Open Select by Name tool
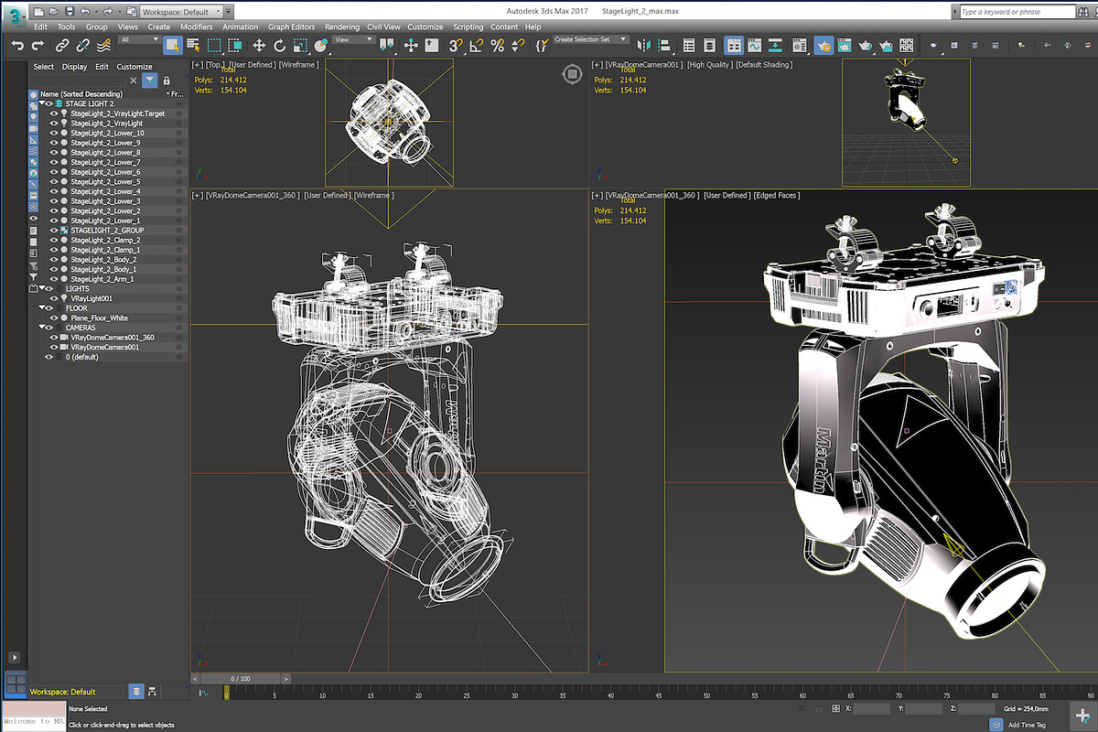 pyautogui.click(x=194, y=45)
